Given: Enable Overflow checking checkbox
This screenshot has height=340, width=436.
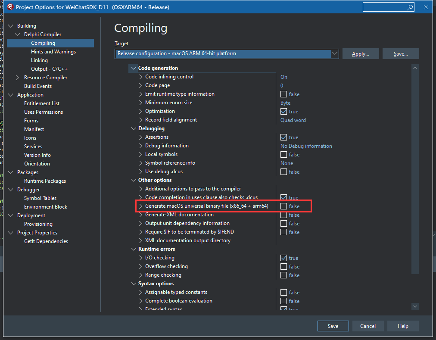Looking at the screenshot, I should [283, 267].
